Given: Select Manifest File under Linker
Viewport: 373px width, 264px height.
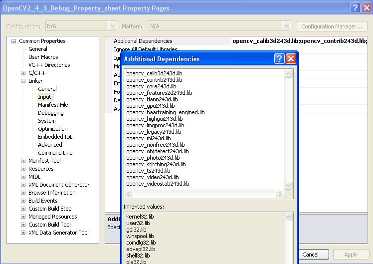Looking at the screenshot, I should [x=53, y=105].
